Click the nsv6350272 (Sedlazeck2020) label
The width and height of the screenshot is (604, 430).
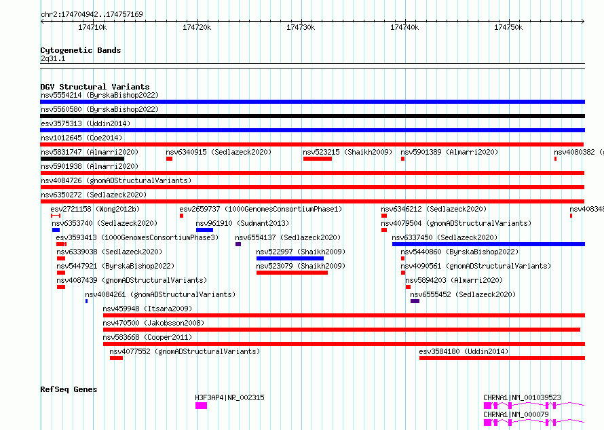[x=94, y=195]
